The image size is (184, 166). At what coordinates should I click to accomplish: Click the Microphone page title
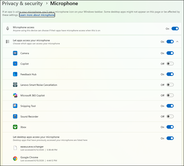(64, 3)
